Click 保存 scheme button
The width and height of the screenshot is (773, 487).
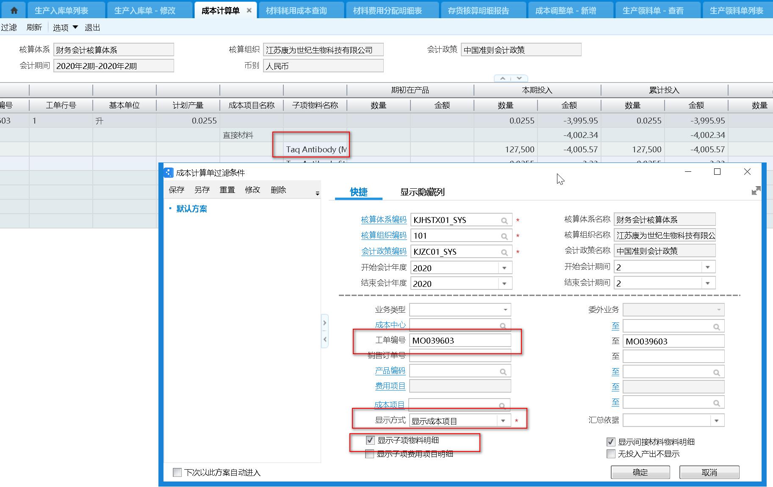tap(177, 190)
